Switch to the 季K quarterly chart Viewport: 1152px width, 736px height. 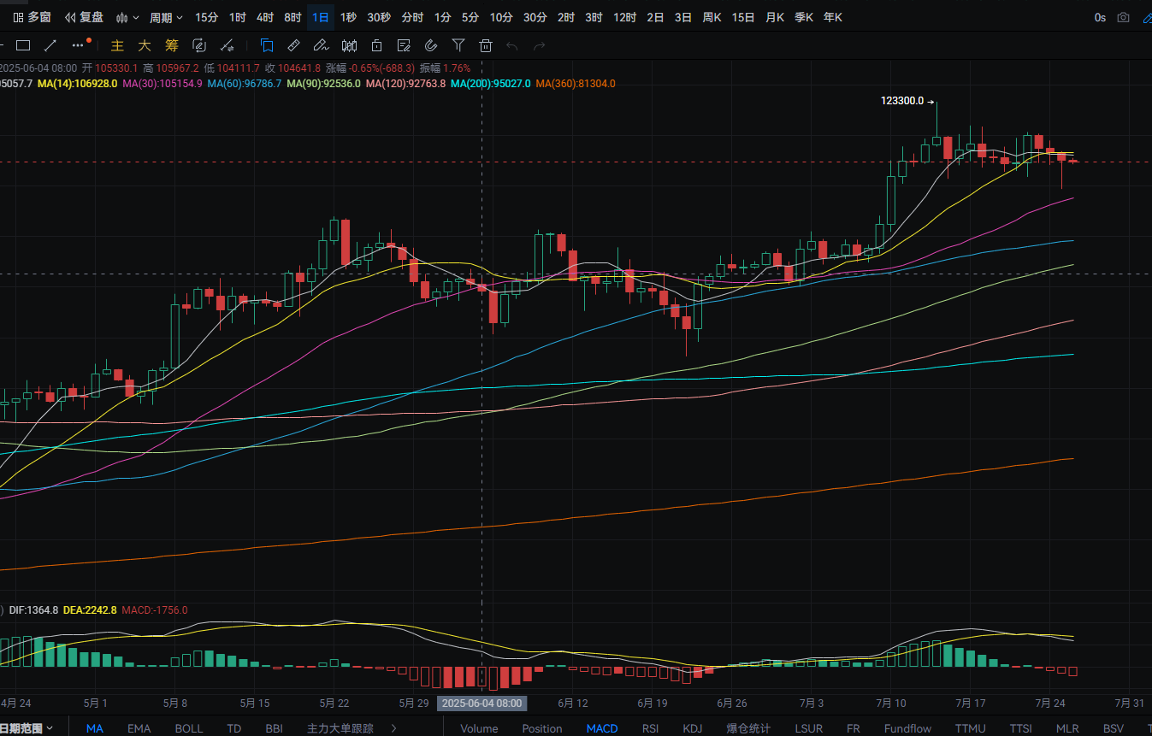point(803,17)
